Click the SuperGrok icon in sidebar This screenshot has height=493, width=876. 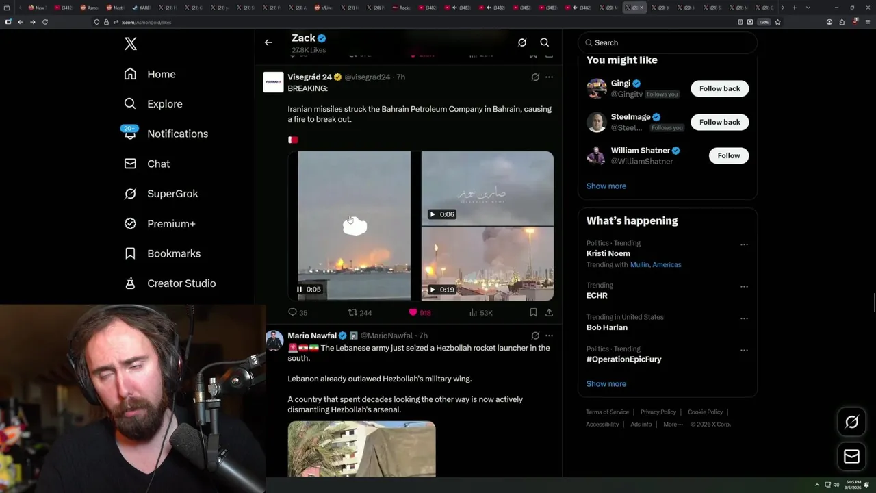[130, 194]
